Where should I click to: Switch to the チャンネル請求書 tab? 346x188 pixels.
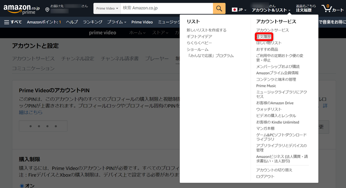tap(120, 58)
